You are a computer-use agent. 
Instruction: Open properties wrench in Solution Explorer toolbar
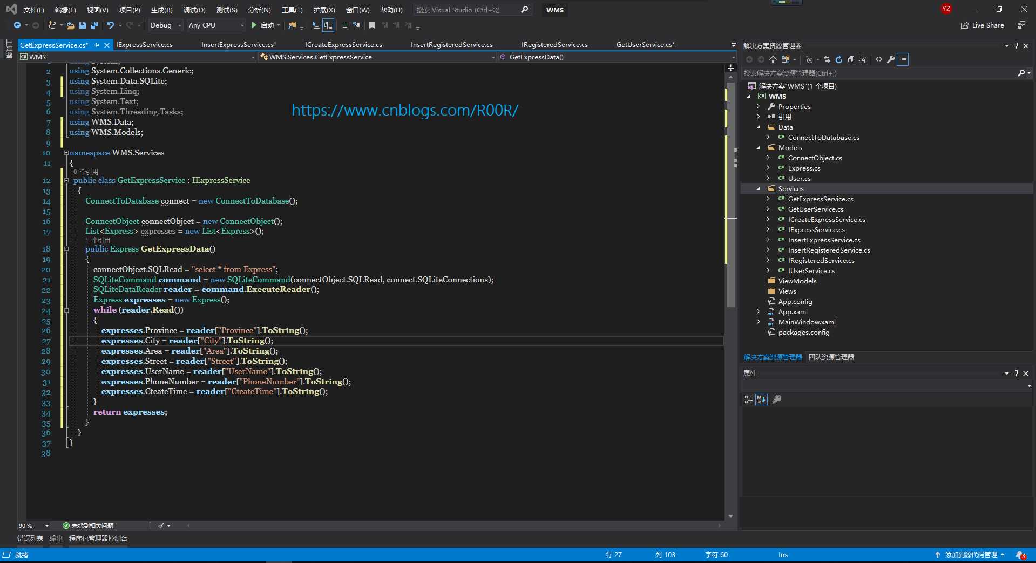[x=891, y=59]
